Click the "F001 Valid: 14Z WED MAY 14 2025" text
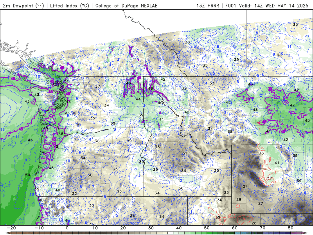313x235 pixels. 267,5
